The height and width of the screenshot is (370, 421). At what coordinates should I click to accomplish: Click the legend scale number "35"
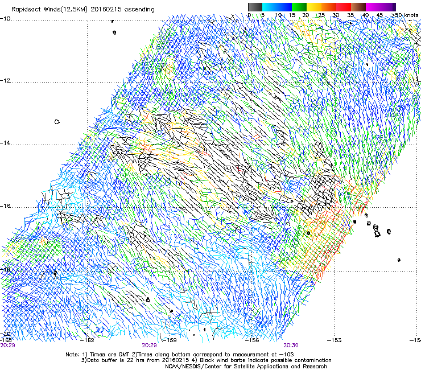[x=350, y=15]
